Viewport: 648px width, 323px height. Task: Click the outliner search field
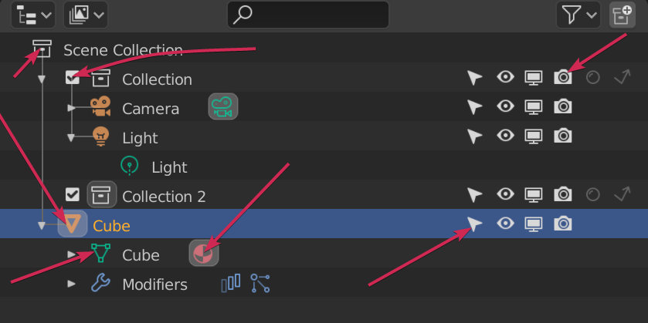(308, 15)
